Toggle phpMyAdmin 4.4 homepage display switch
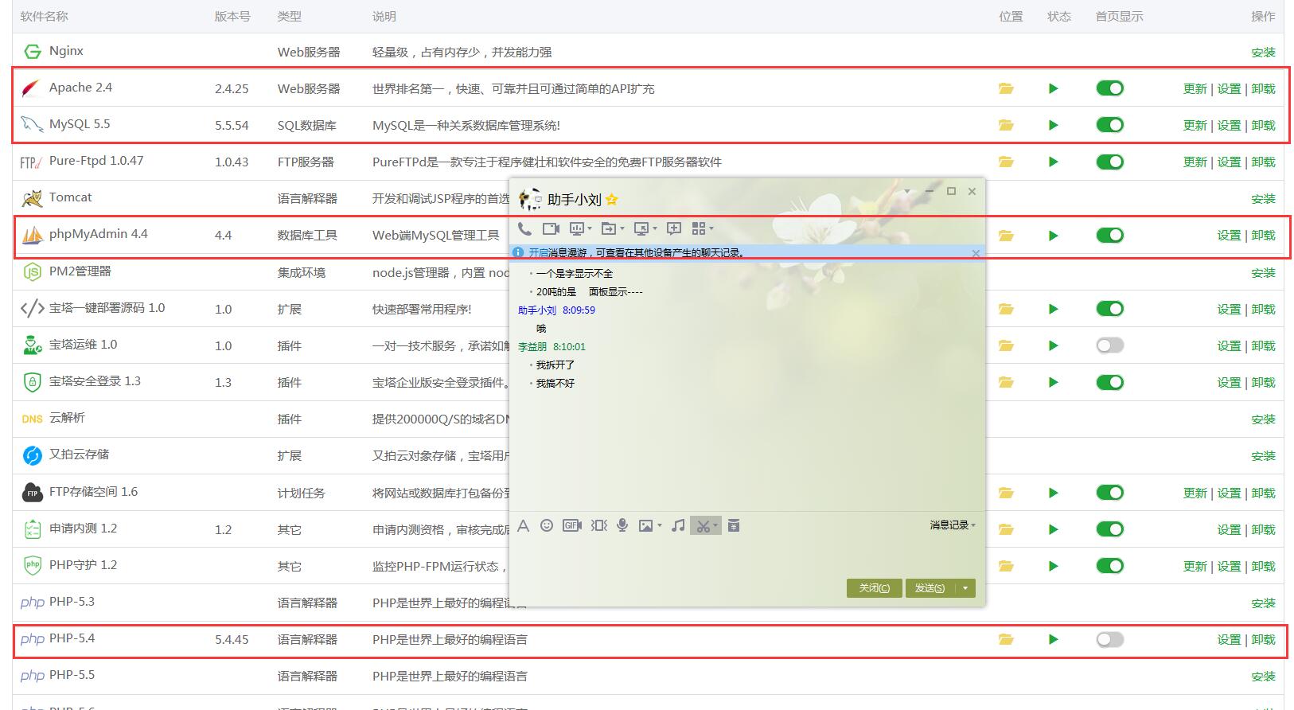This screenshot has width=1294, height=710. pyautogui.click(x=1109, y=236)
